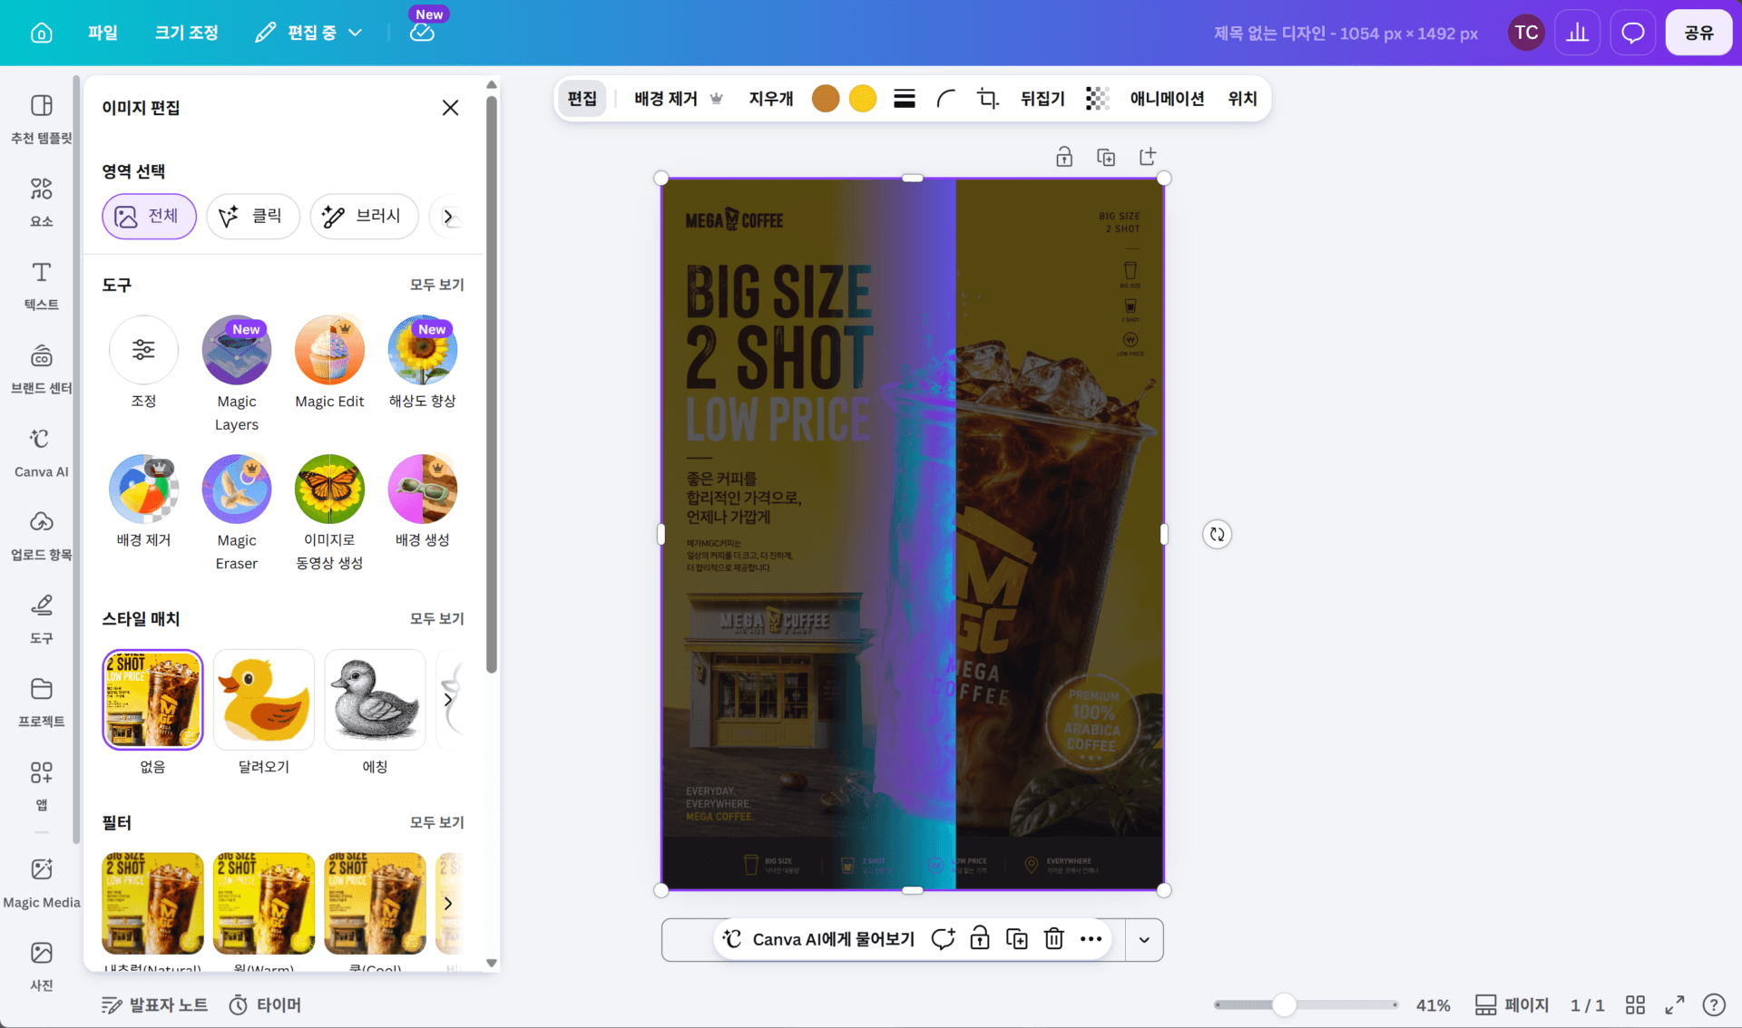Go to the Canva home icon

41,33
